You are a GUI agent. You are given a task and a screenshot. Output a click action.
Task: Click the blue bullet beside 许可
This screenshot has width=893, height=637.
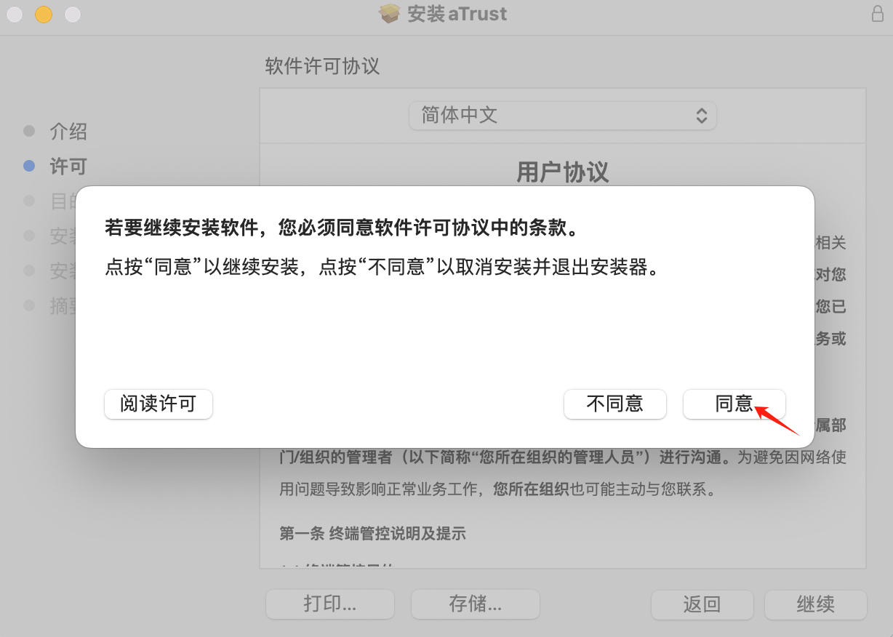pos(29,167)
